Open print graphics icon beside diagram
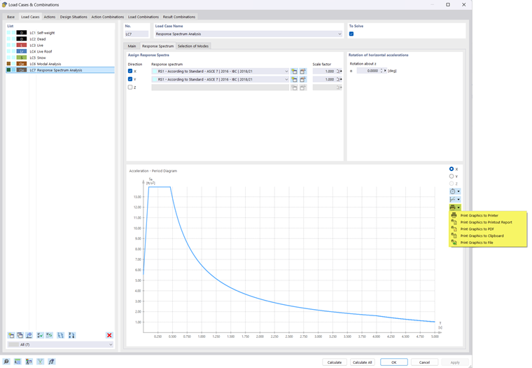This screenshot has height=368, width=532. (x=453, y=207)
